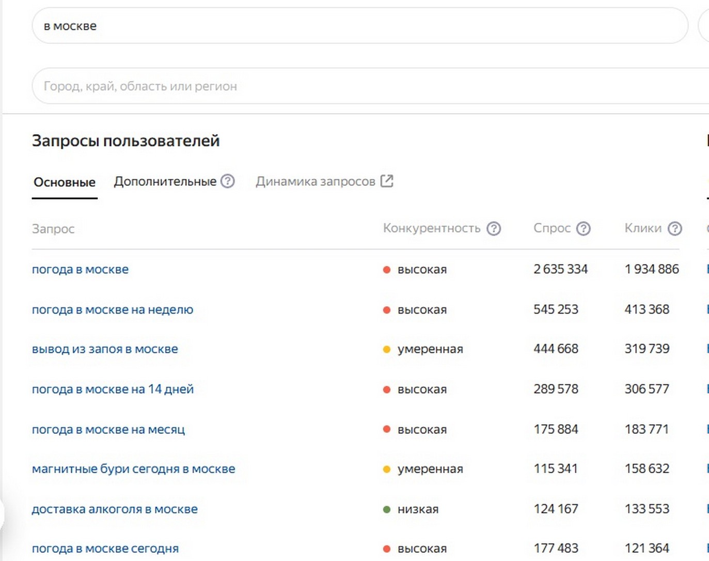709x561 pixels.
Task: Open the query погода в москве
Action: click(80, 269)
